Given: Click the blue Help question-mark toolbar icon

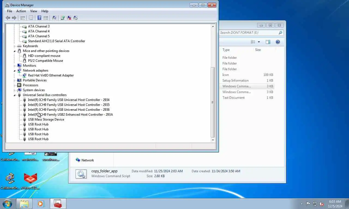Looking at the screenshot, I should click(39, 18).
